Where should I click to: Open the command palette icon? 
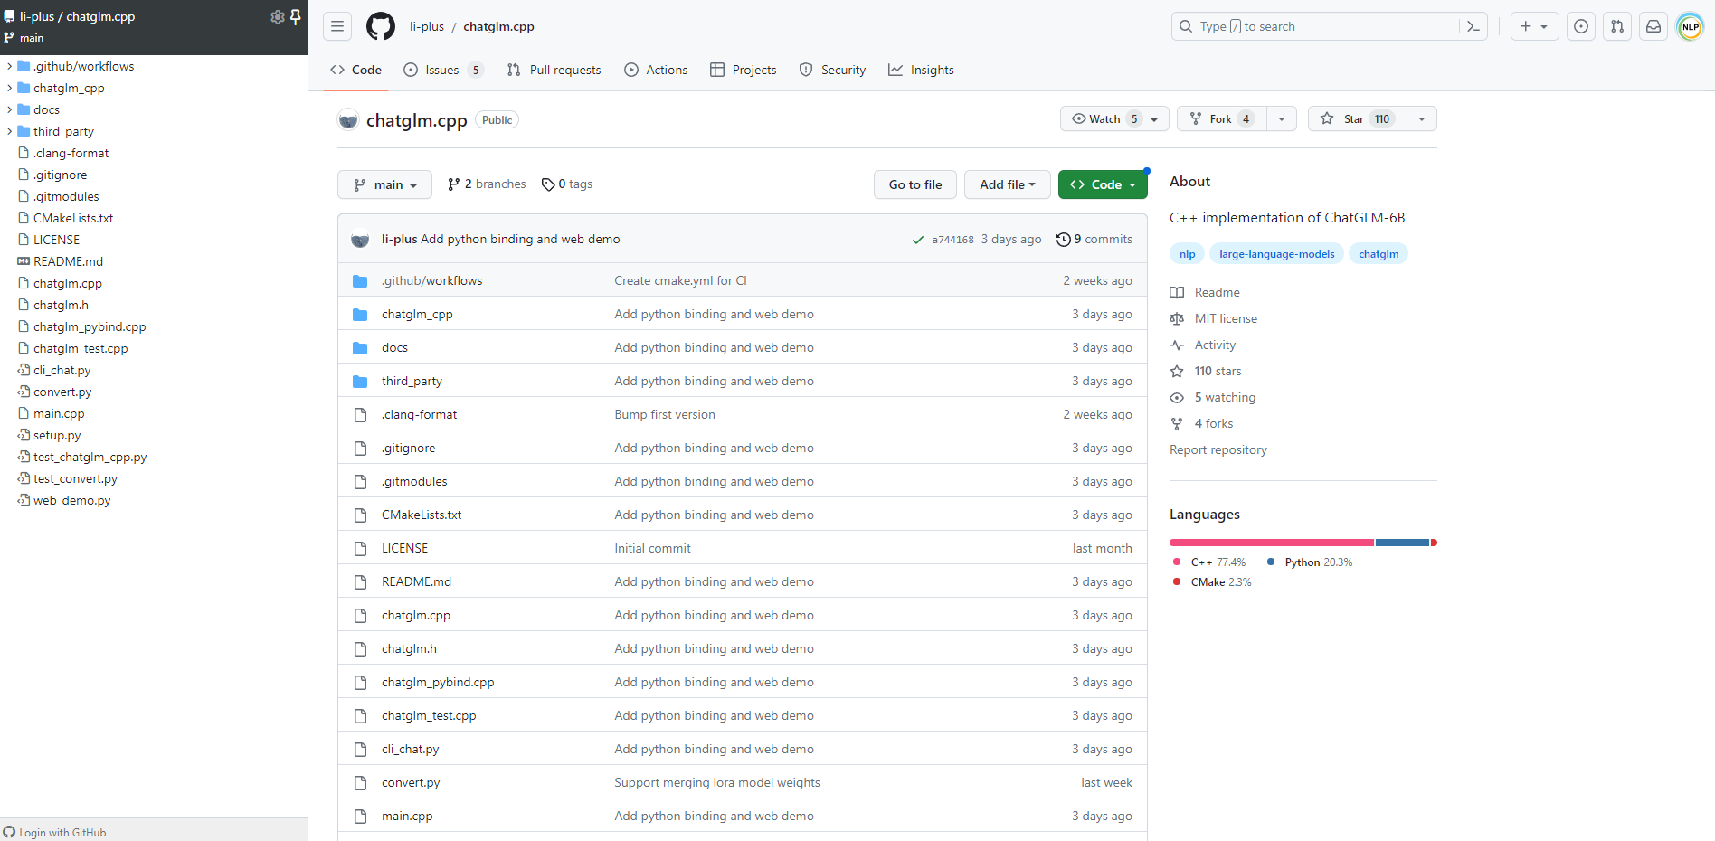coord(1473,26)
